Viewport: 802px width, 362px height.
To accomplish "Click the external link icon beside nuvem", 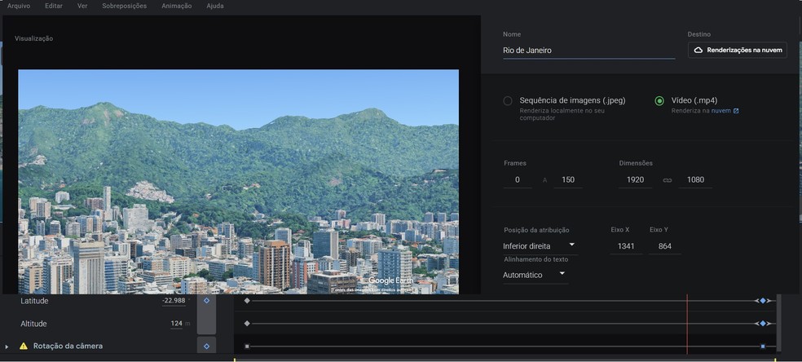I will [x=736, y=110].
